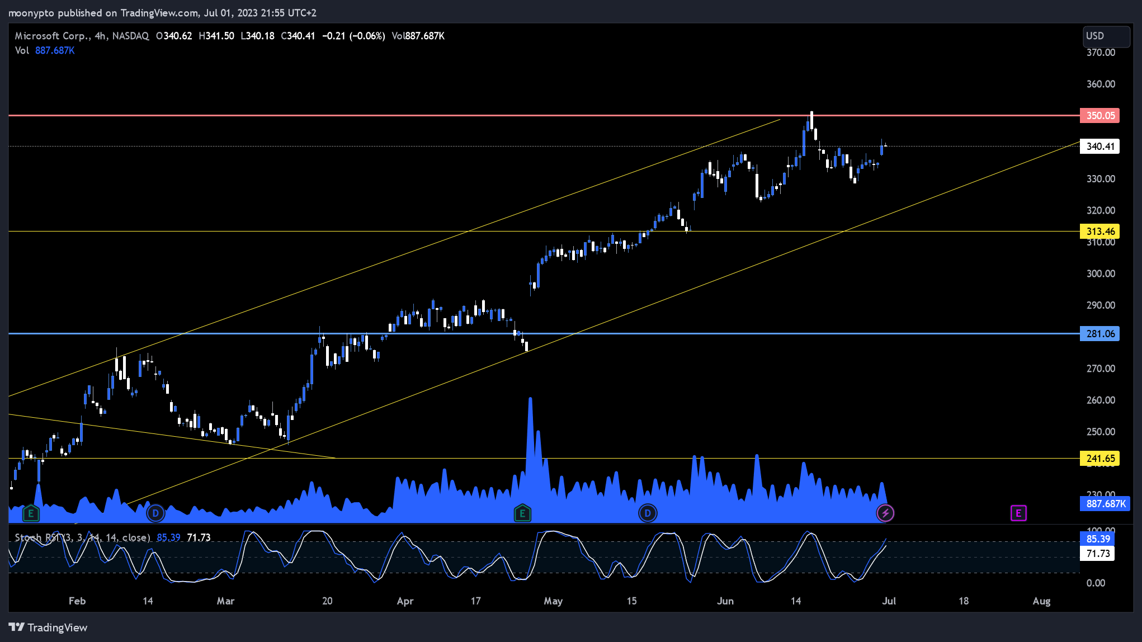The image size is (1142, 642).
Task: Select the red 350.05 price label
Action: (x=1099, y=116)
